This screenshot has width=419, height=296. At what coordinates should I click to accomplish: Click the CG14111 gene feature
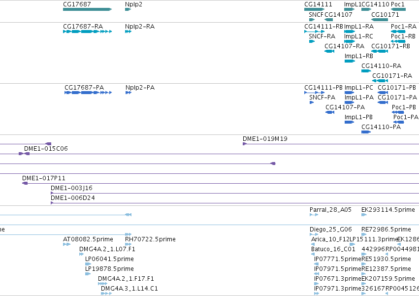tap(315, 9)
